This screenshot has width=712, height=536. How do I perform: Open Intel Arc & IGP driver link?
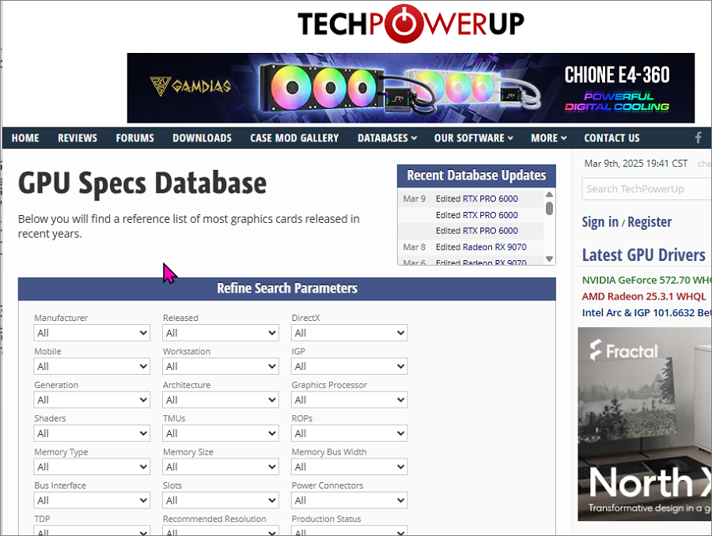tap(646, 313)
